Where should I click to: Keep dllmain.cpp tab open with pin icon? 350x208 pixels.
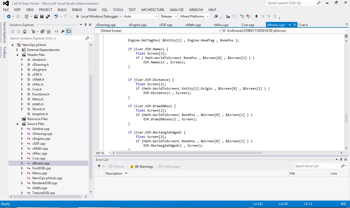click(x=290, y=25)
